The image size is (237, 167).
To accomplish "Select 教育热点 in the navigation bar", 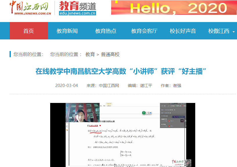I will pyautogui.click(x=106, y=31).
